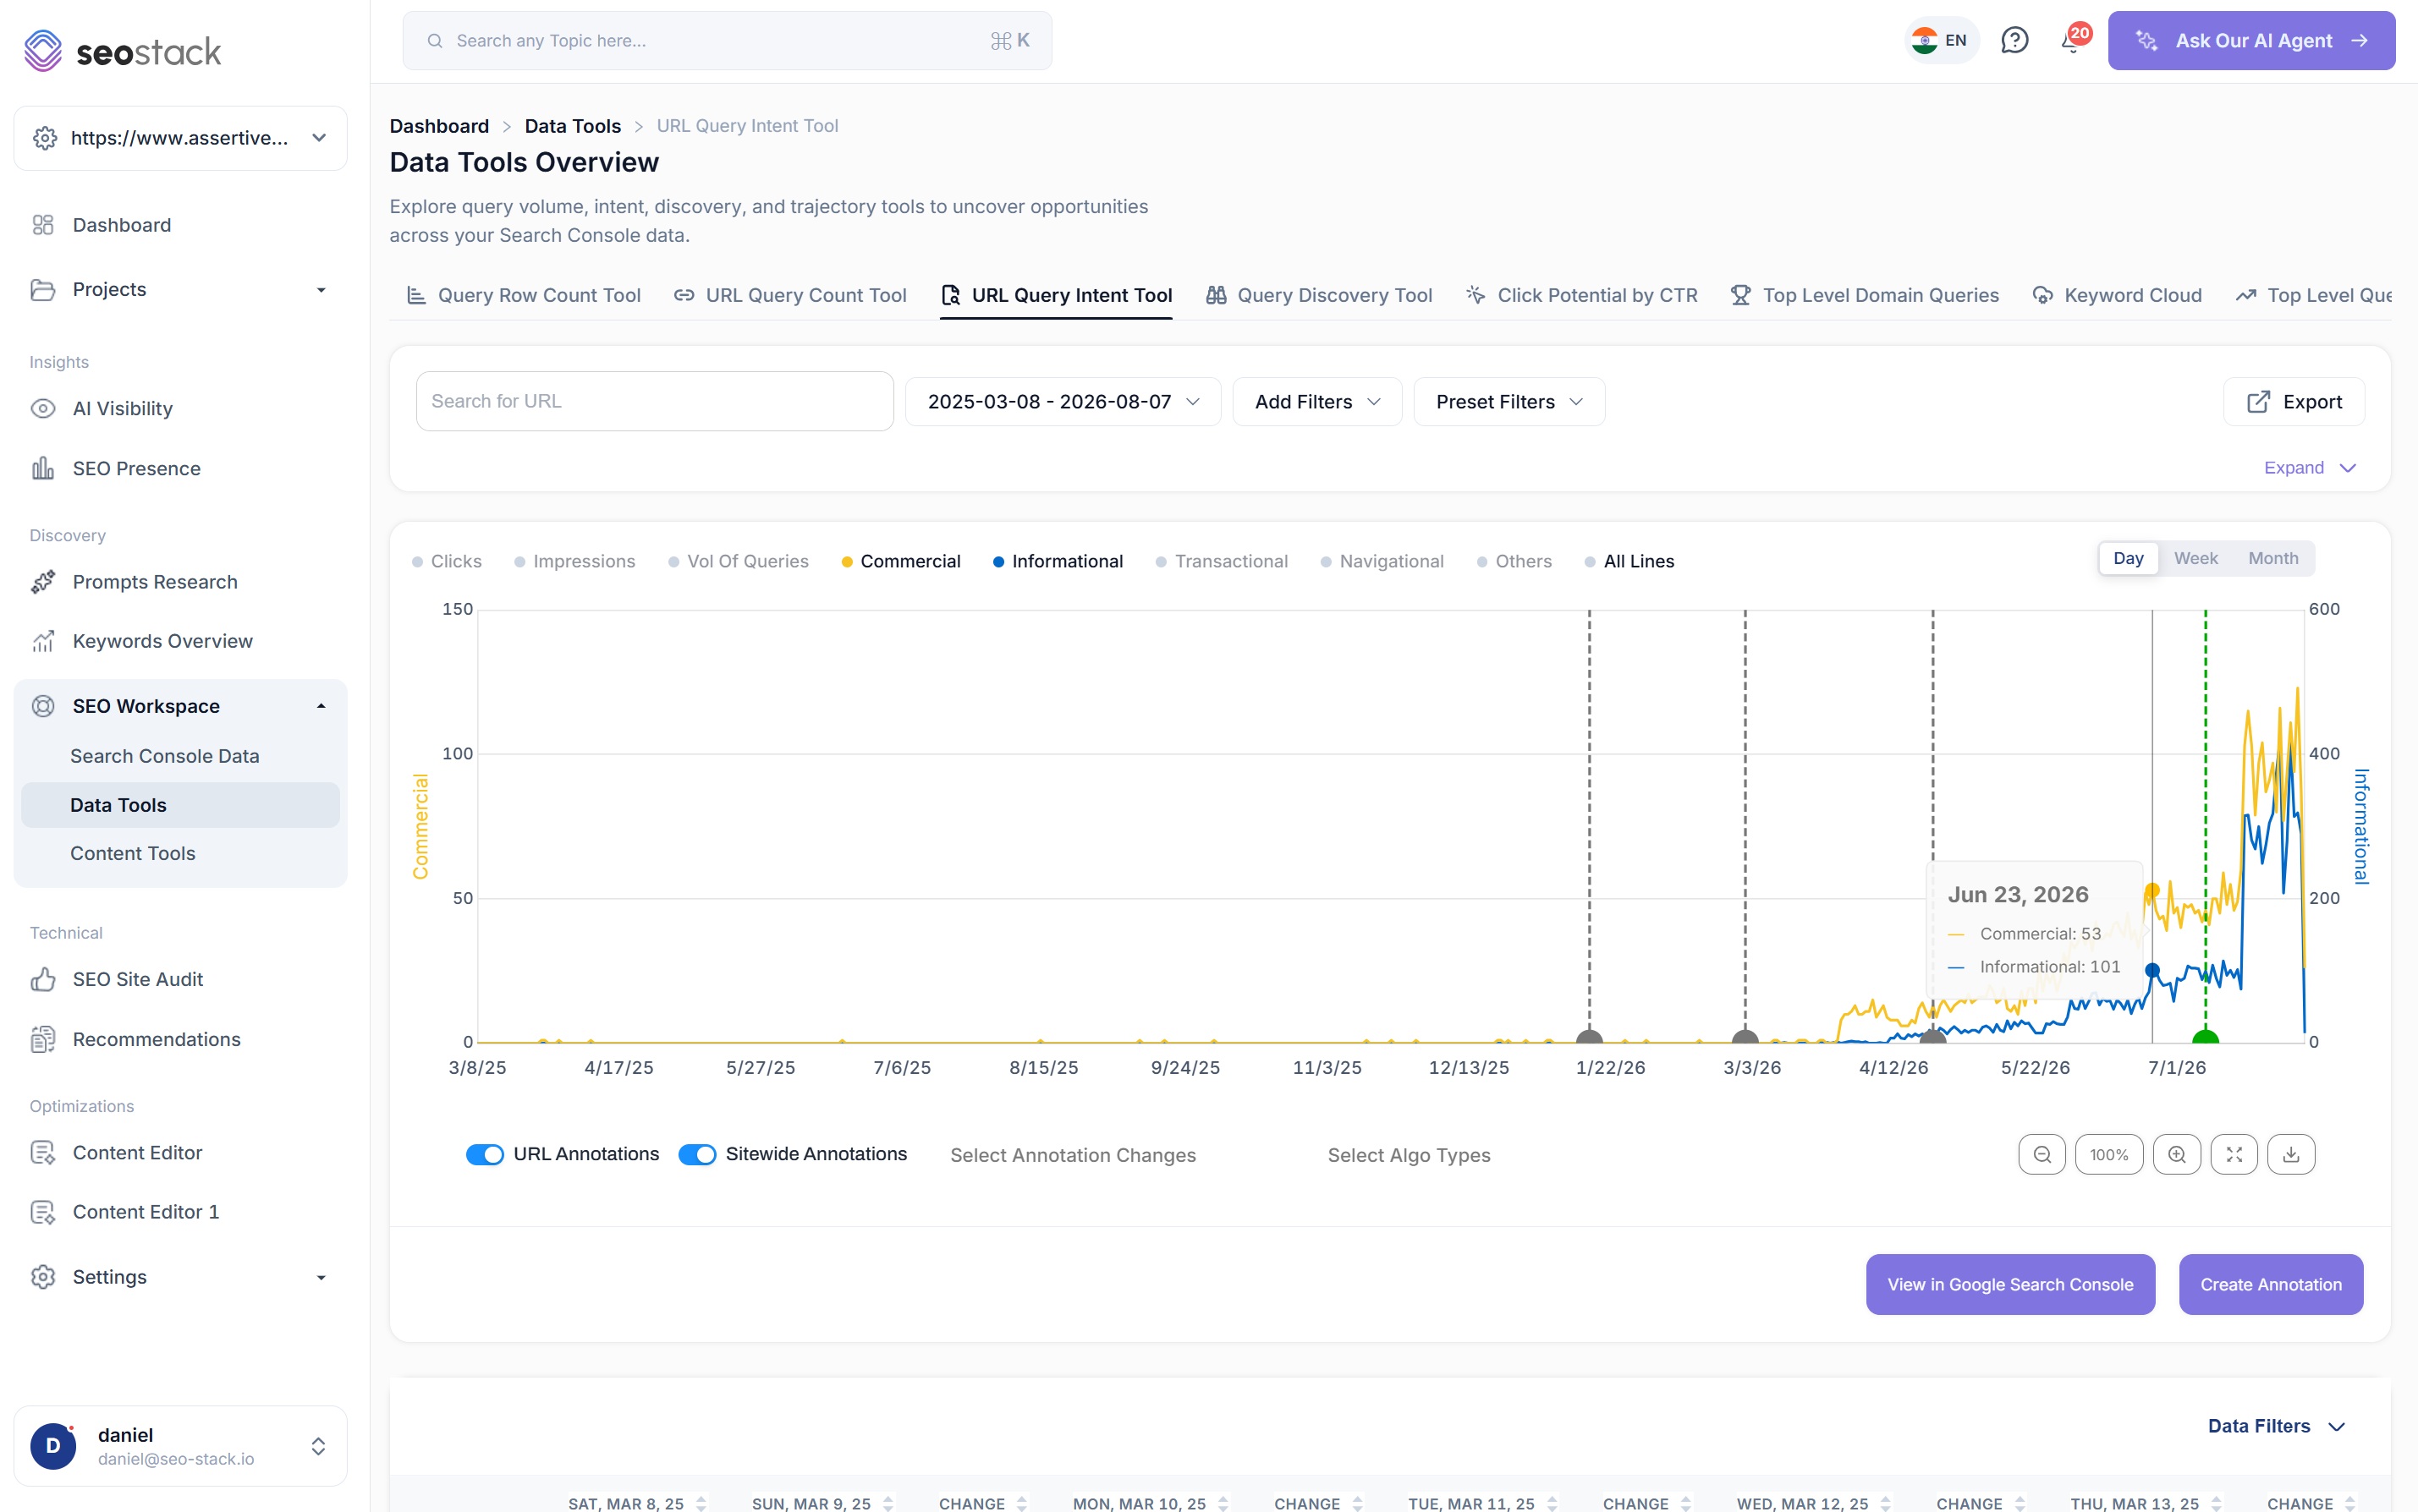Click the Keywords Overview chart icon
This screenshot has height=1512, width=2418.
point(42,641)
